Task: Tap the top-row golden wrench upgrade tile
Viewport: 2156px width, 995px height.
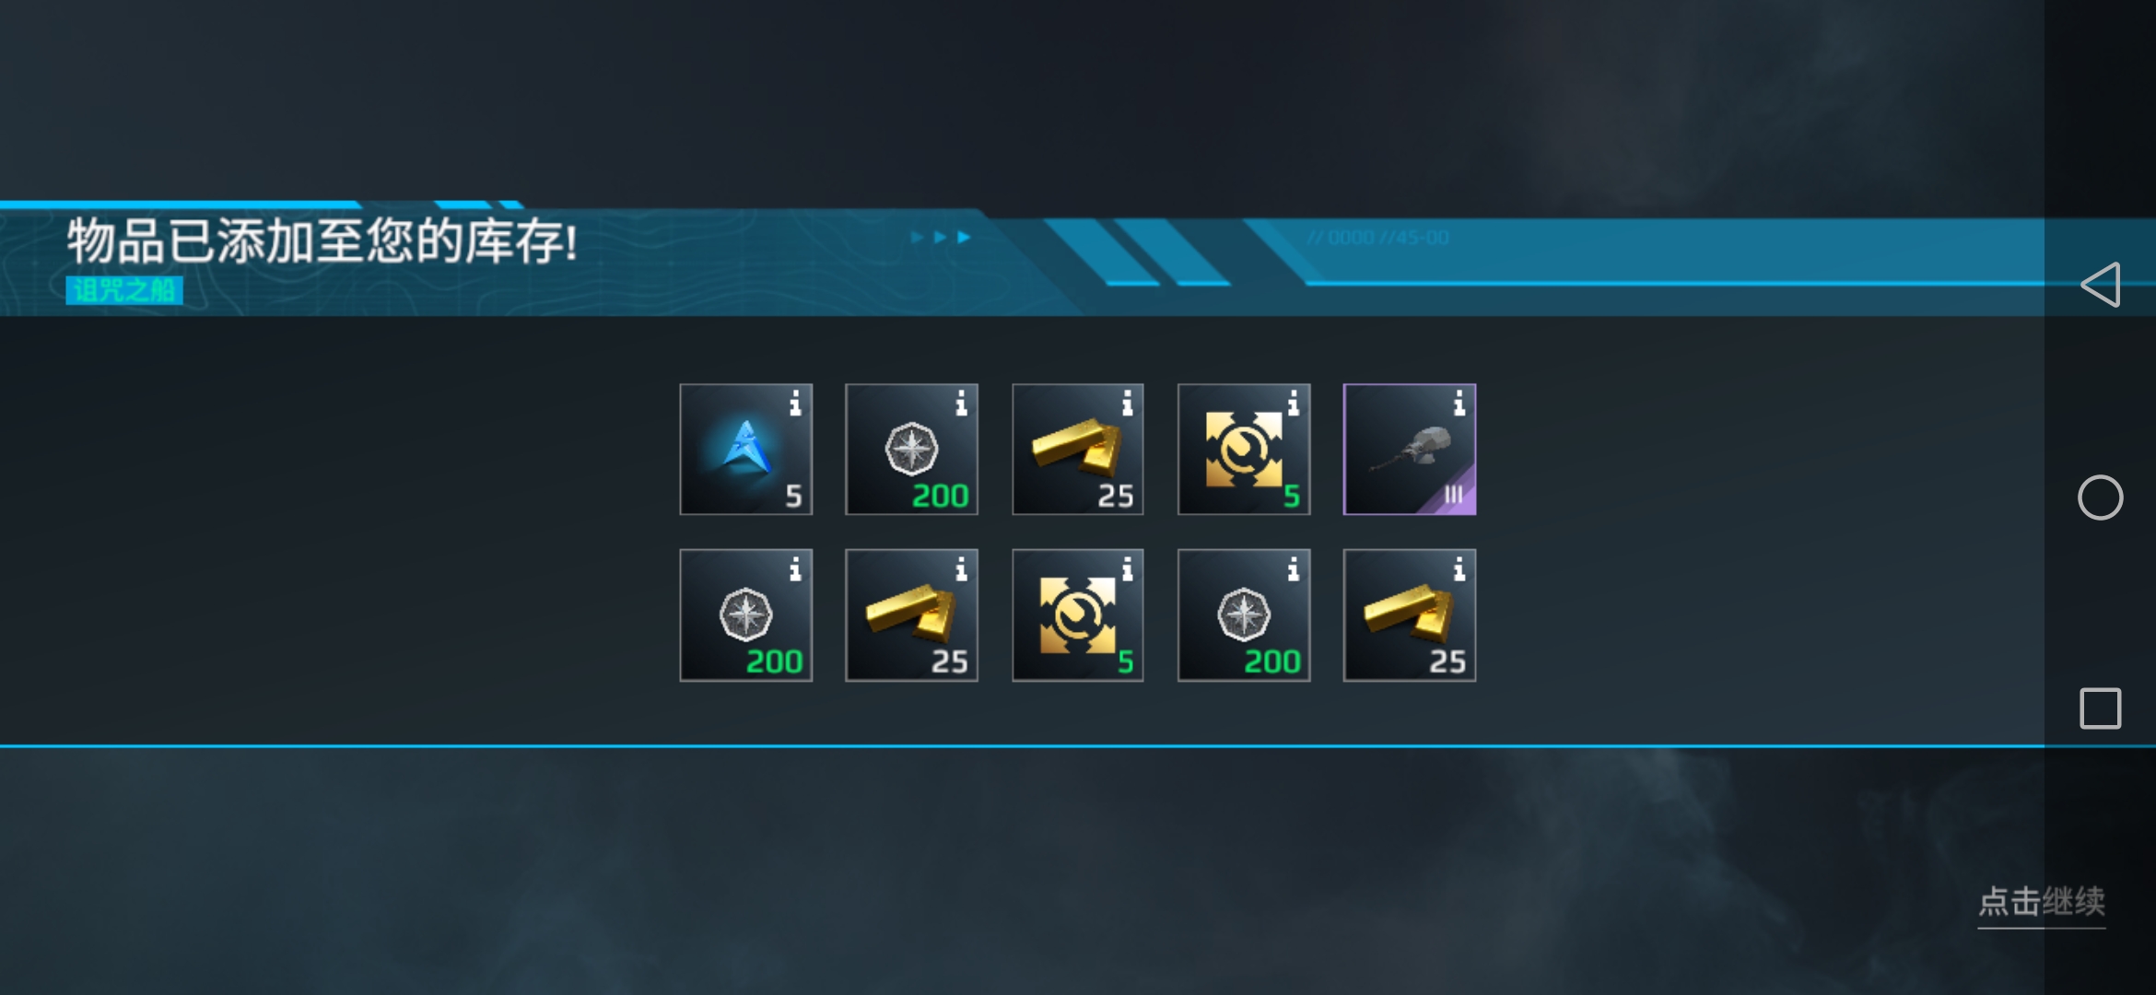Action: [x=1244, y=450]
